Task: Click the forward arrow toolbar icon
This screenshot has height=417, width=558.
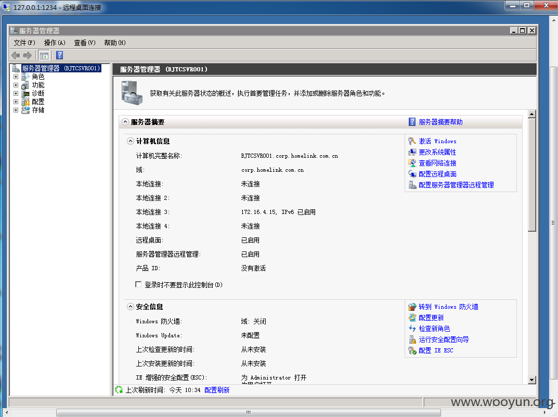Action: (x=28, y=55)
